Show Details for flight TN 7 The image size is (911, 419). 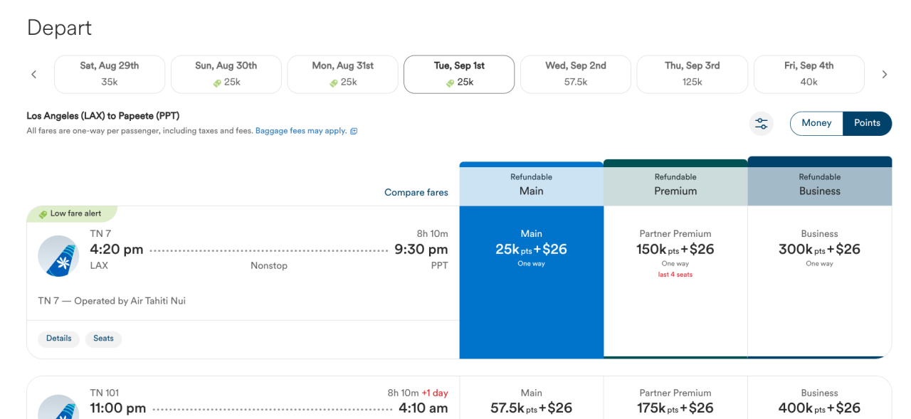tap(59, 339)
